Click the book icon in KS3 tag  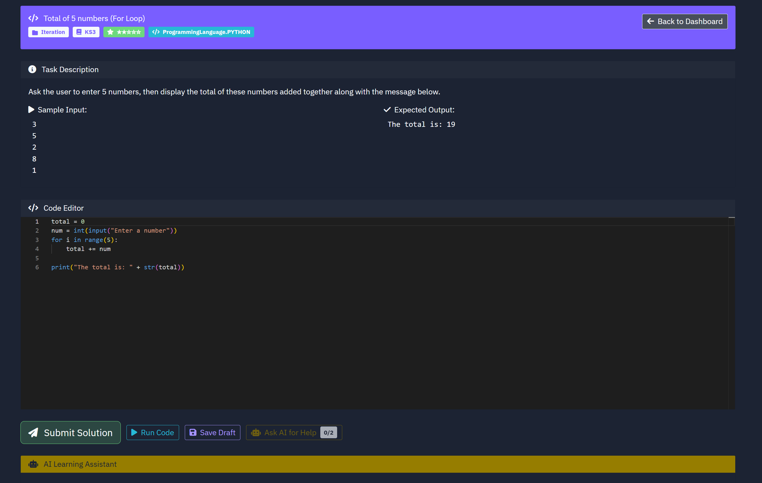[x=79, y=32]
